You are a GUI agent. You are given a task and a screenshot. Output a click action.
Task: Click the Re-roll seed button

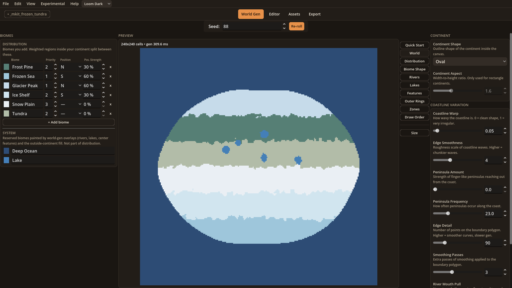coord(297,26)
